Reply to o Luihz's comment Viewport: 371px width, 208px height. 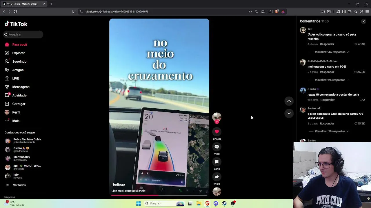point(328,100)
